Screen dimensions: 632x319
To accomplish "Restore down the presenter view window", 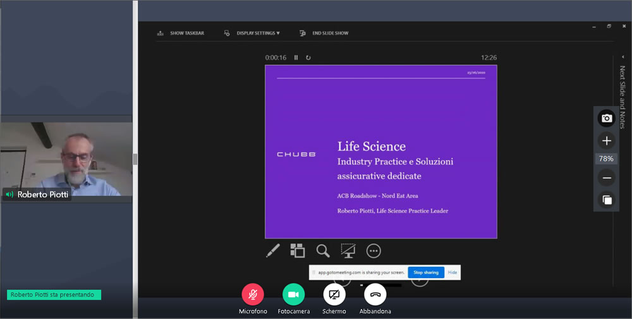I will click(609, 26).
